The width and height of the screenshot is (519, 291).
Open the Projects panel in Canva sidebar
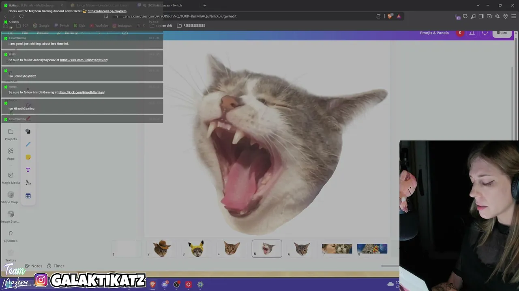tap(11, 135)
